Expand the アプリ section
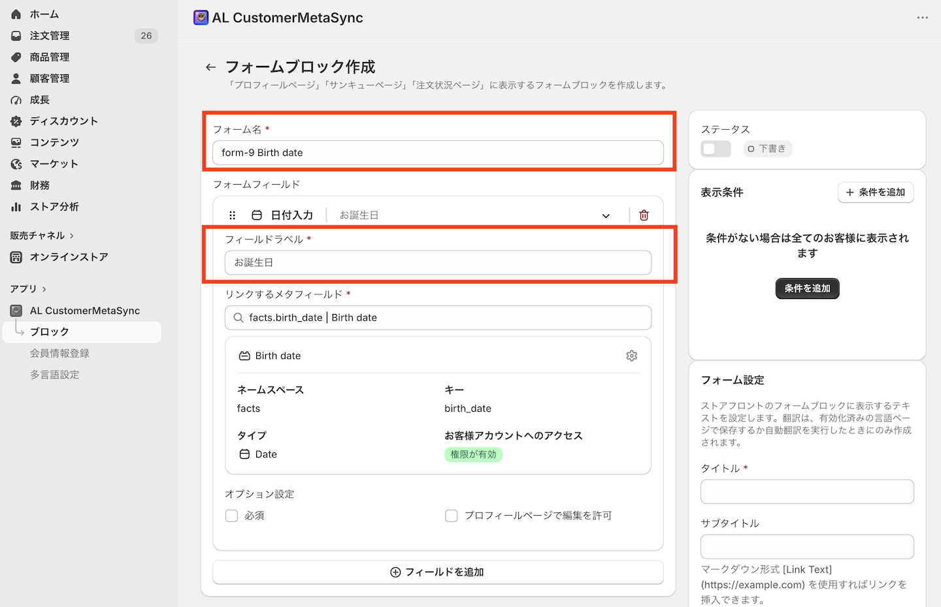This screenshot has width=941, height=607. (x=28, y=288)
